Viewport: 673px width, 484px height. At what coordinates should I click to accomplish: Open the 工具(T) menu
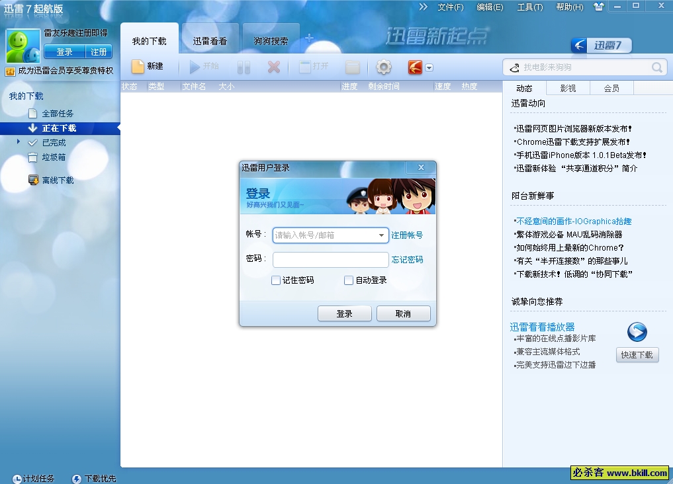pyautogui.click(x=529, y=7)
